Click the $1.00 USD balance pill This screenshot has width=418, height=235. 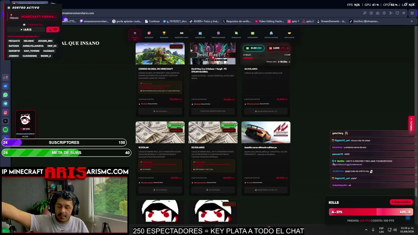pyautogui.click(x=254, y=48)
